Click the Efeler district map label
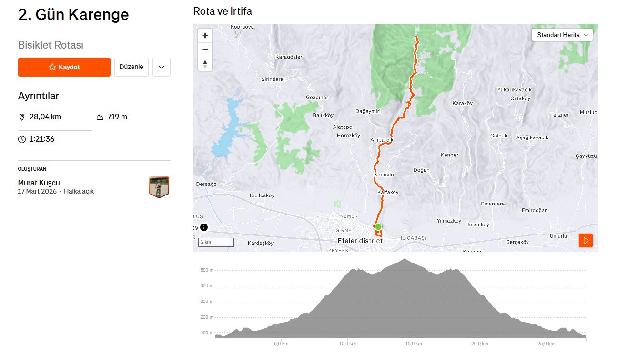The width and height of the screenshot is (618, 361). [x=360, y=241]
